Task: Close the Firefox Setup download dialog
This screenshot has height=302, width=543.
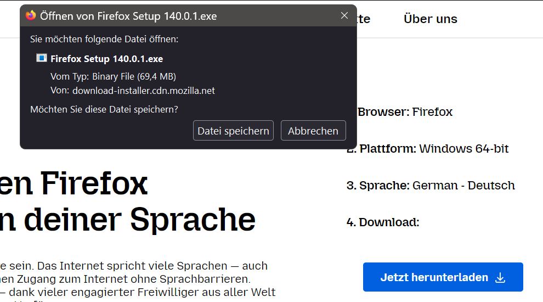Action: [x=344, y=16]
